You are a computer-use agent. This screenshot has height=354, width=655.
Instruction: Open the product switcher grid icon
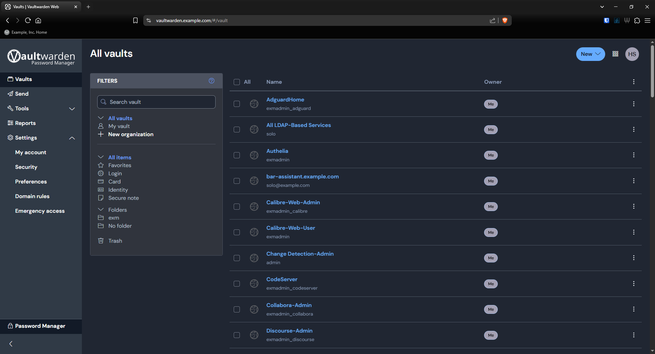615,54
